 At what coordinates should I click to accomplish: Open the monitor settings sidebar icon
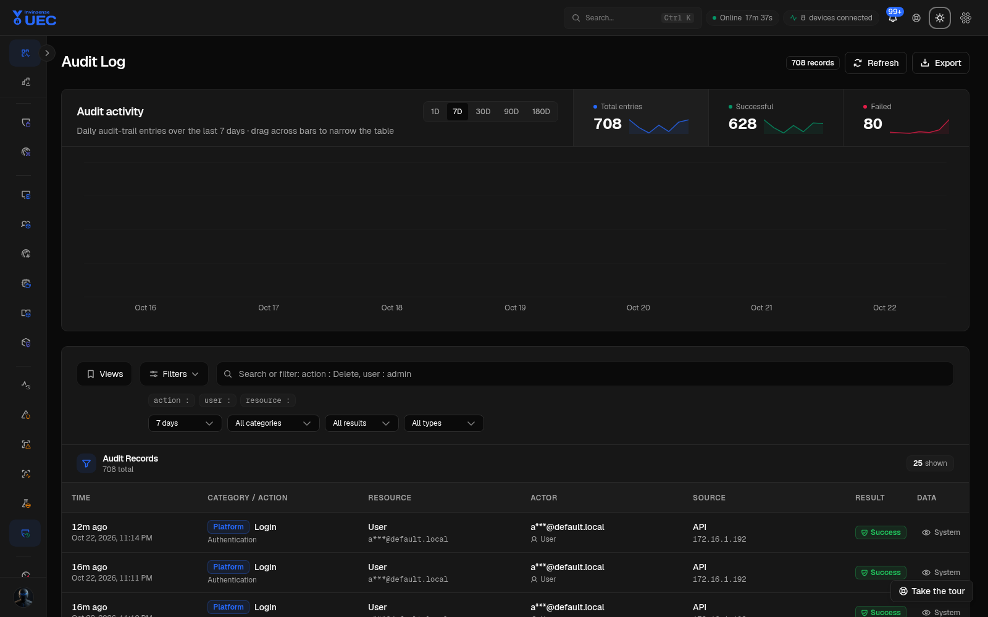pyautogui.click(x=25, y=194)
